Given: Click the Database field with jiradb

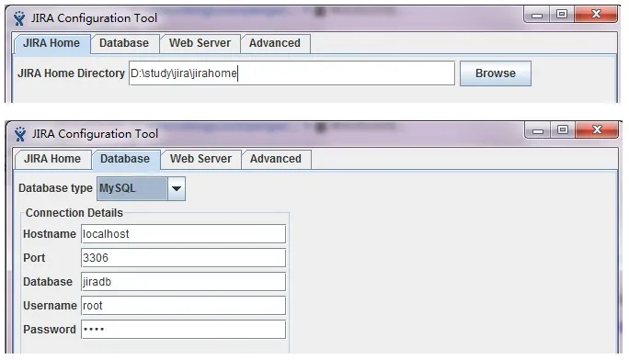Looking at the screenshot, I should point(183,282).
